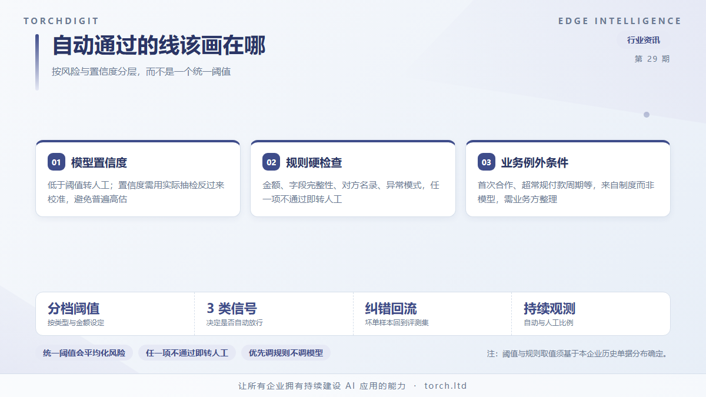Click the 02 number badge
The image size is (706, 397).
271,162
